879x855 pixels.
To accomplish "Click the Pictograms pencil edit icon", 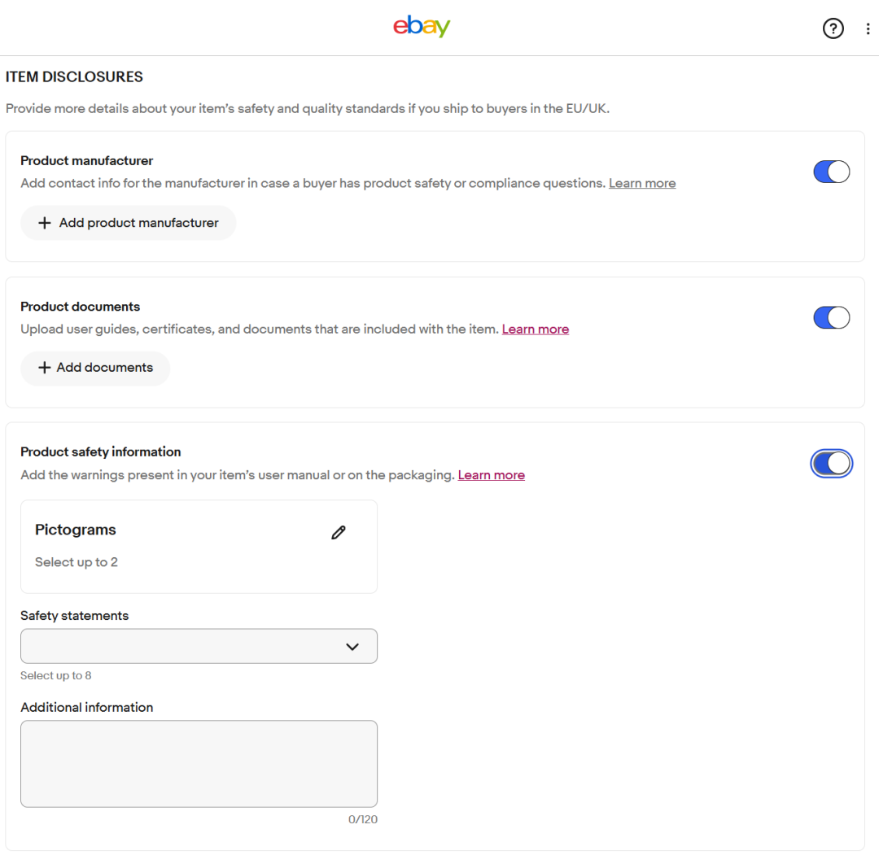I will 339,532.
